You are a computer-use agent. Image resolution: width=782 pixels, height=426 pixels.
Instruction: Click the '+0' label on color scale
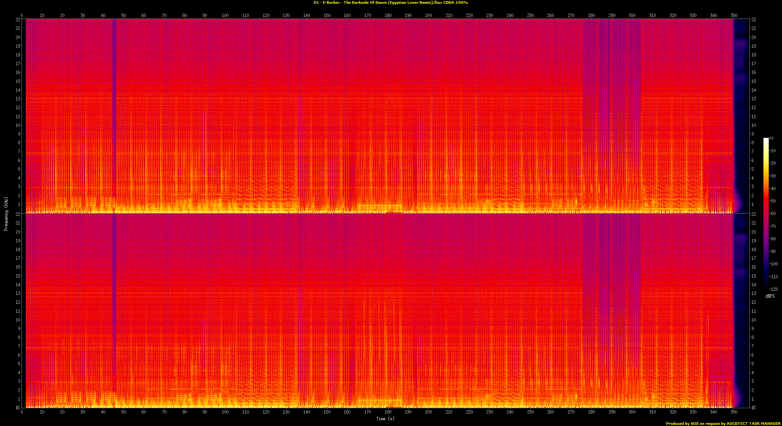(771, 138)
